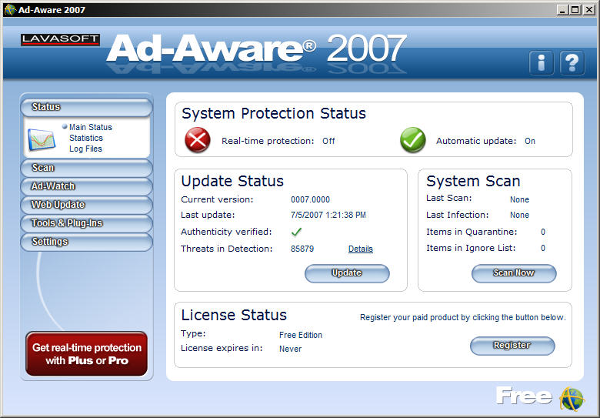Select Main Status sub-item
Screen dimensions: 600x418
point(91,127)
